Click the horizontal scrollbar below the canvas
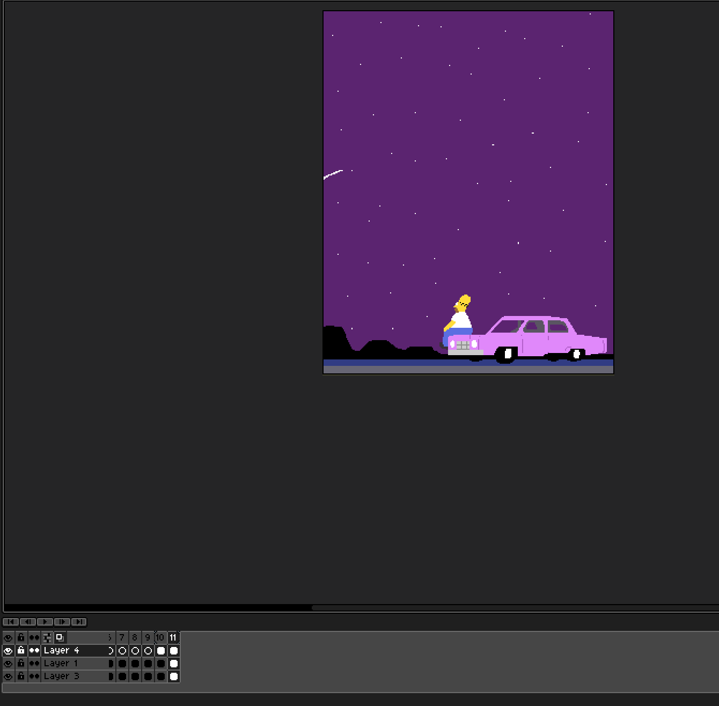The image size is (719, 706). pyautogui.click(x=515, y=608)
